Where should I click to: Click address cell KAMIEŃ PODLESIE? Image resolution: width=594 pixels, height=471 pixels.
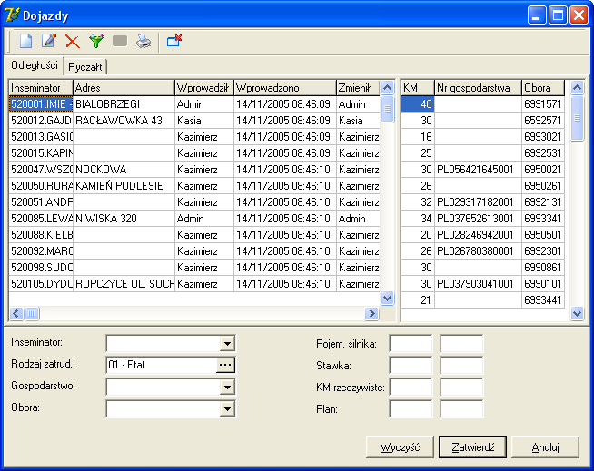[x=124, y=186]
